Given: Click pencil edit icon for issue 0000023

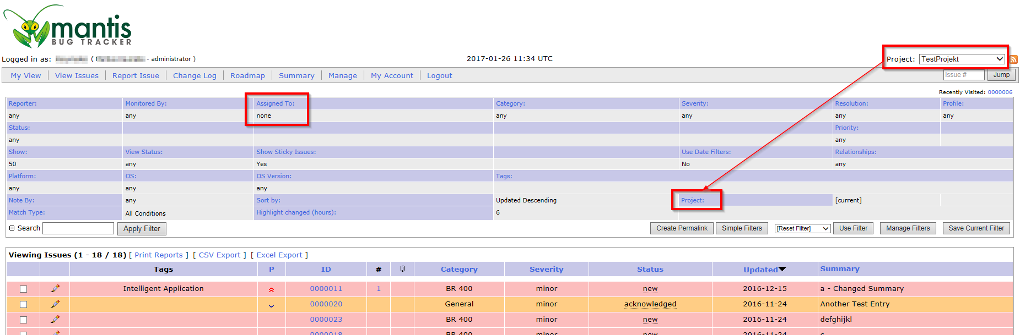Looking at the screenshot, I should pyautogui.click(x=55, y=319).
